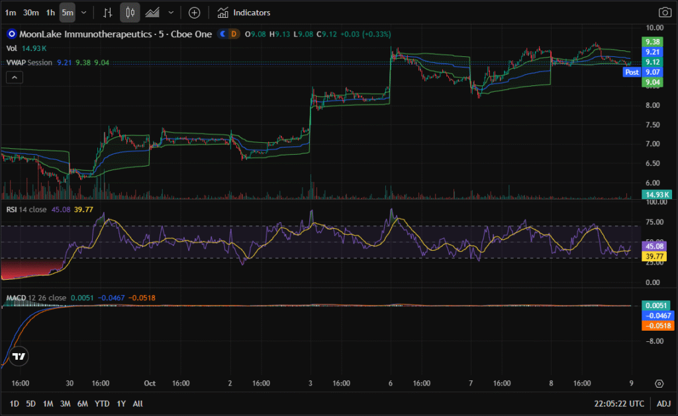Open time axis settings gear icon

pyautogui.click(x=659, y=384)
